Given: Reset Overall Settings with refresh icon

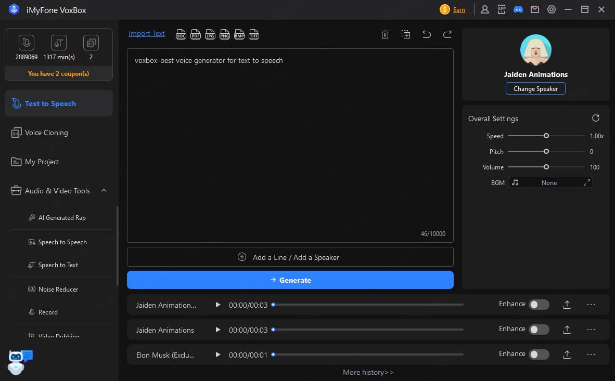Looking at the screenshot, I should (595, 118).
